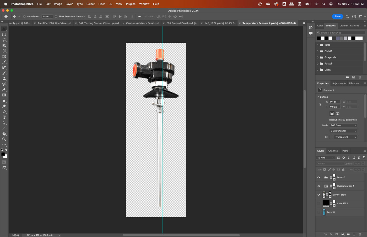Open the Image menu
The width and height of the screenshot is (367, 237).
58,4
